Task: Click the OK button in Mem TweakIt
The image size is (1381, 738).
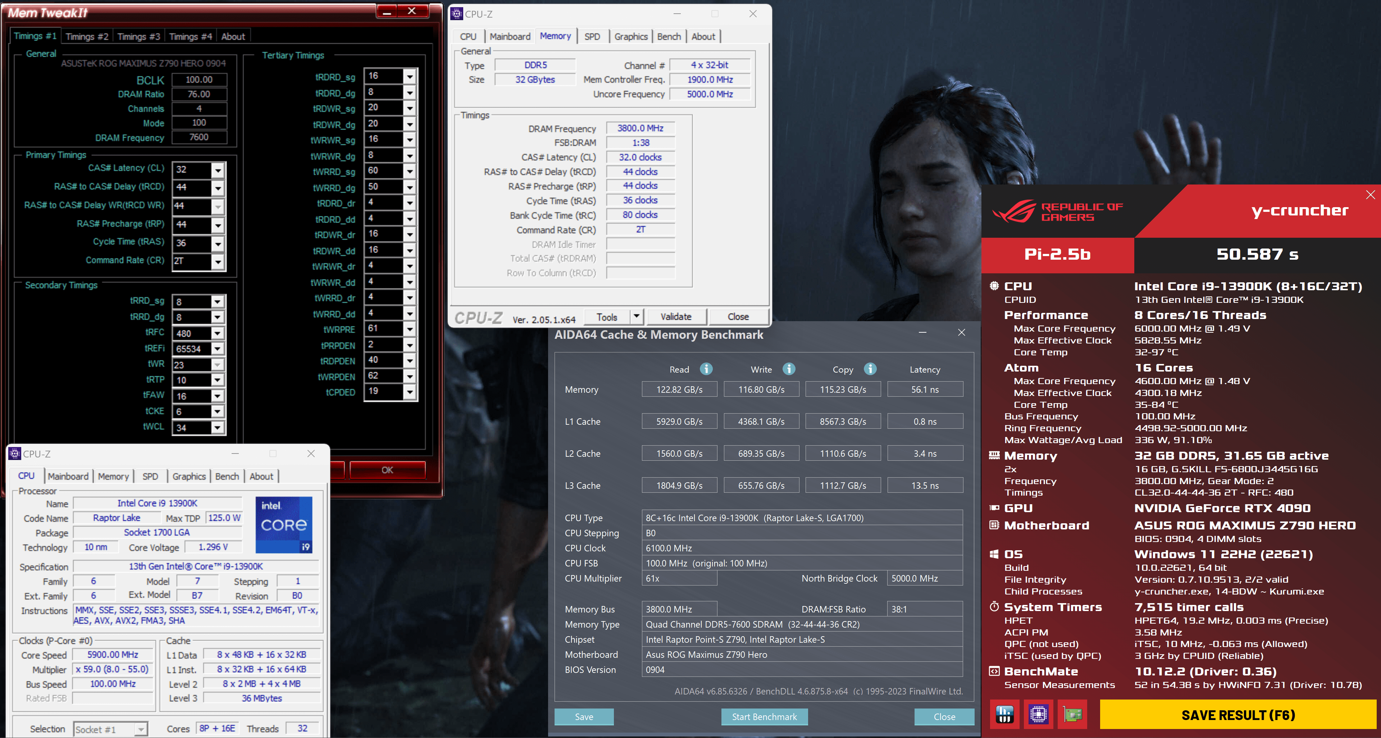Action: click(387, 470)
